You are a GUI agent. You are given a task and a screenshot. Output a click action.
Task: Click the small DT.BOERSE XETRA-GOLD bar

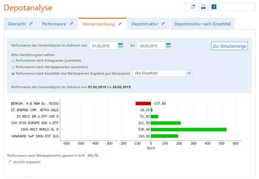click(x=152, y=110)
